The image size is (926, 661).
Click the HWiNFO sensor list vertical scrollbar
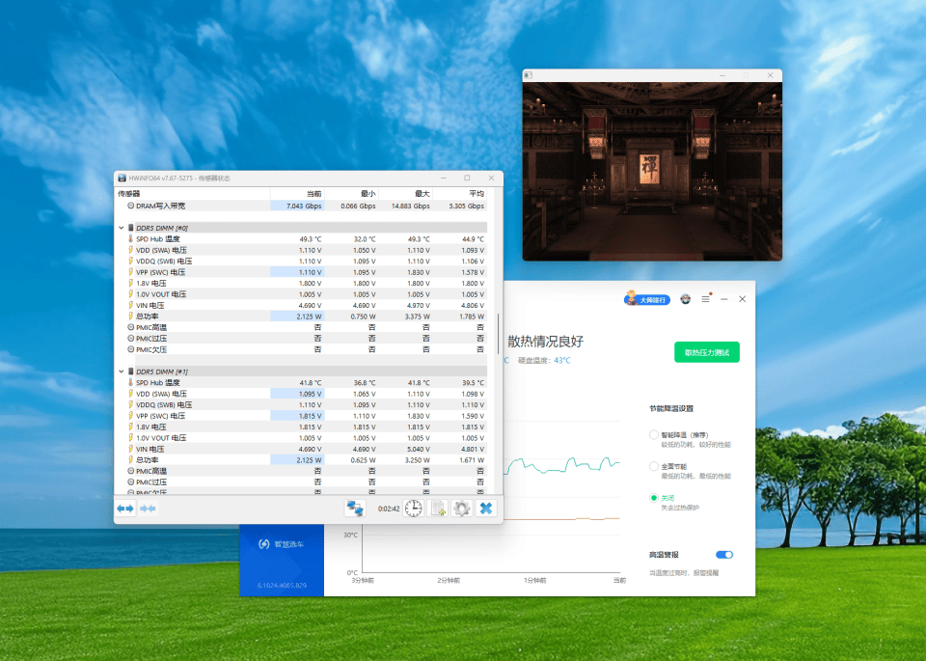[x=499, y=334]
